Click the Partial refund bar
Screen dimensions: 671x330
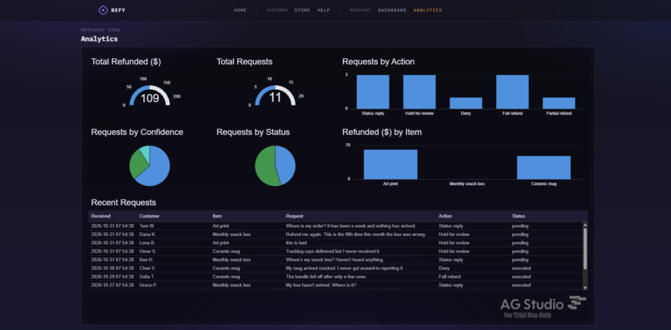[559, 103]
